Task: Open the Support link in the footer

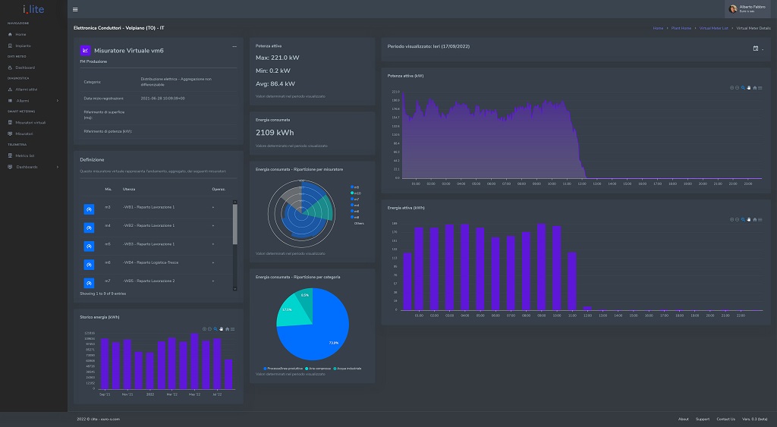Action: click(703, 419)
